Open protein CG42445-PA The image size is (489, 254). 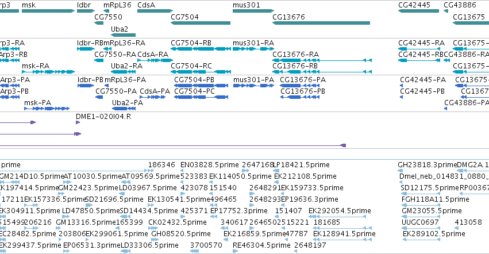[x=401, y=86]
